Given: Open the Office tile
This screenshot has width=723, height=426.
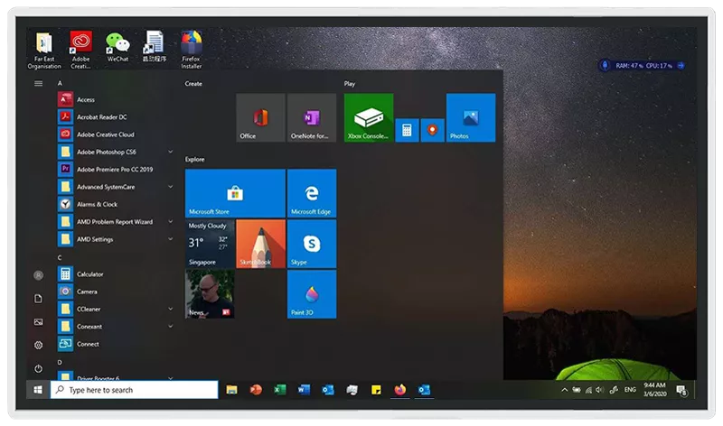Looking at the screenshot, I should click(x=260, y=118).
